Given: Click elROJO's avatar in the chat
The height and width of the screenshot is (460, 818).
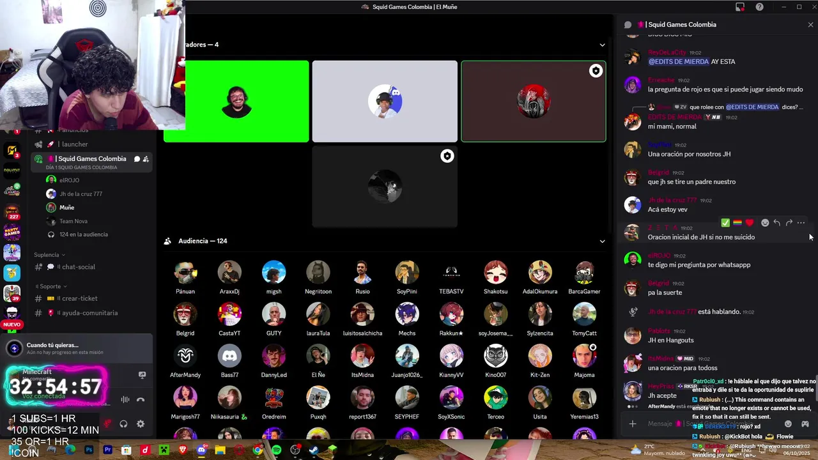Looking at the screenshot, I should point(633,259).
